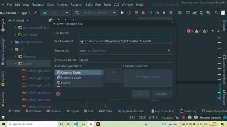Click the File name input field
This screenshot has width=227, height=127.
[x=125, y=33]
